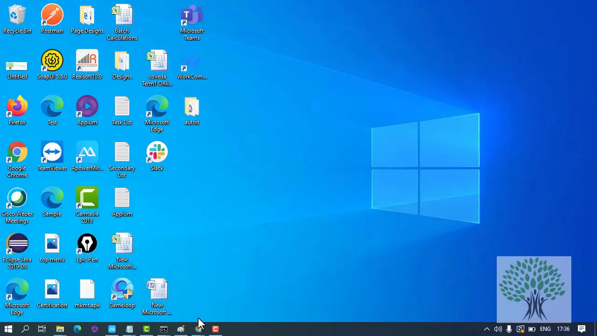Select the Certification image file
The width and height of the screenshot is (597, 336).
(x=52, y=294)
